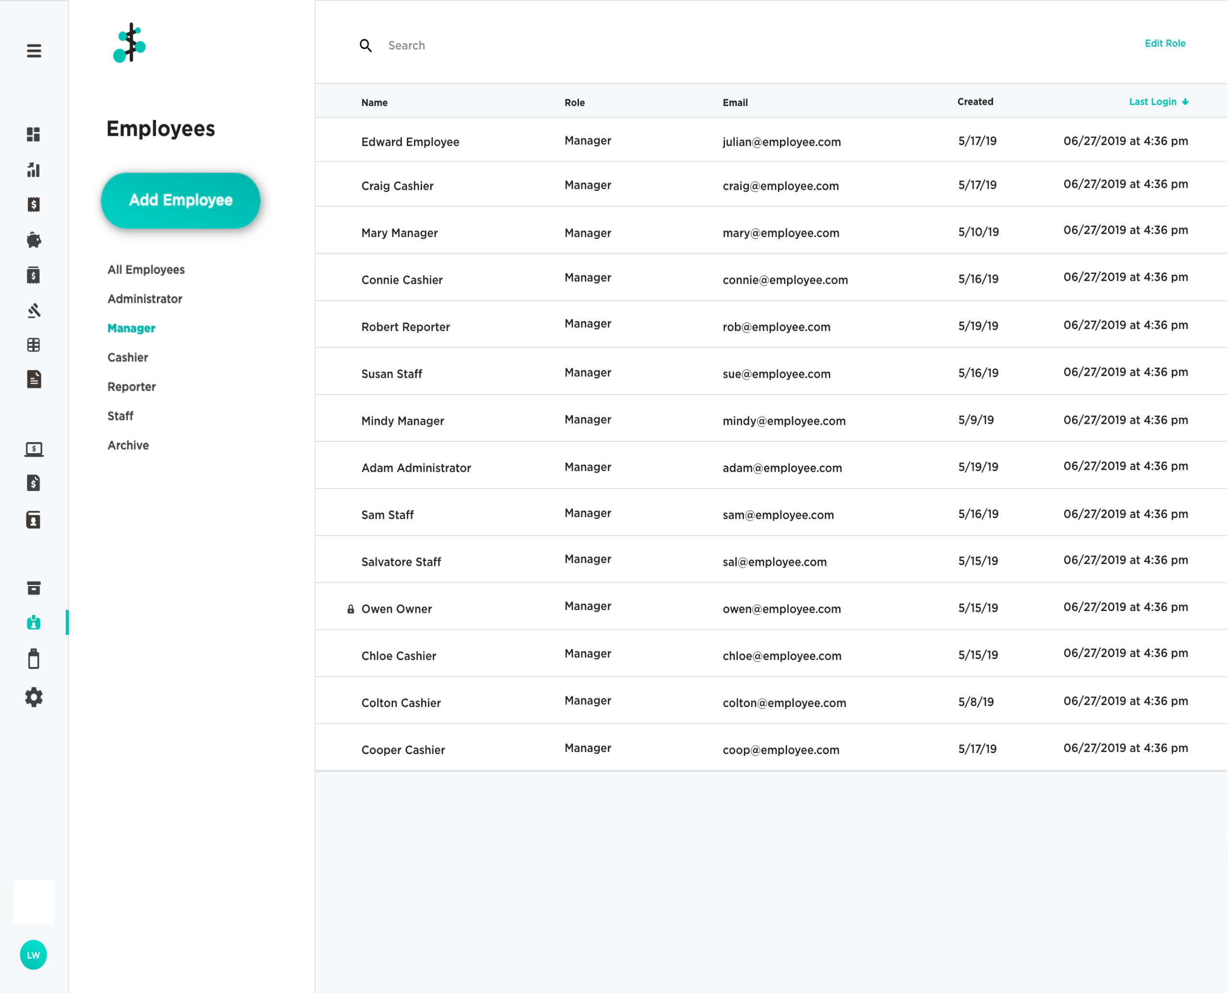Select Cooper Cashier name
Image resolution: width=1228 pixels, height=993 pixels.
point(403,750)
